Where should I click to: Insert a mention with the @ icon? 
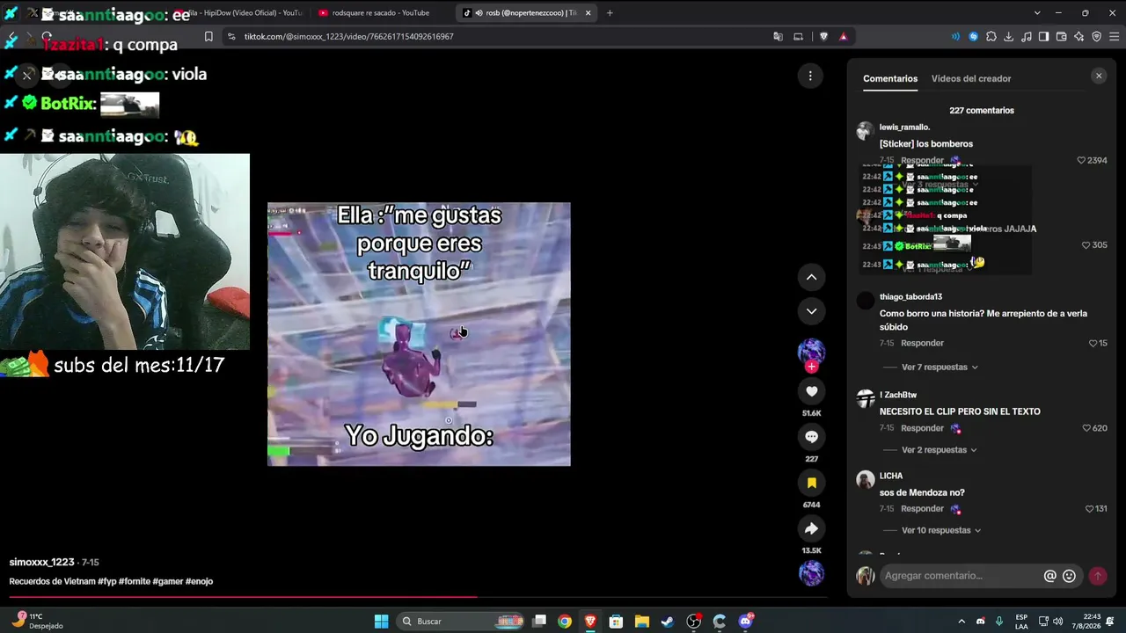(1049, 576)
